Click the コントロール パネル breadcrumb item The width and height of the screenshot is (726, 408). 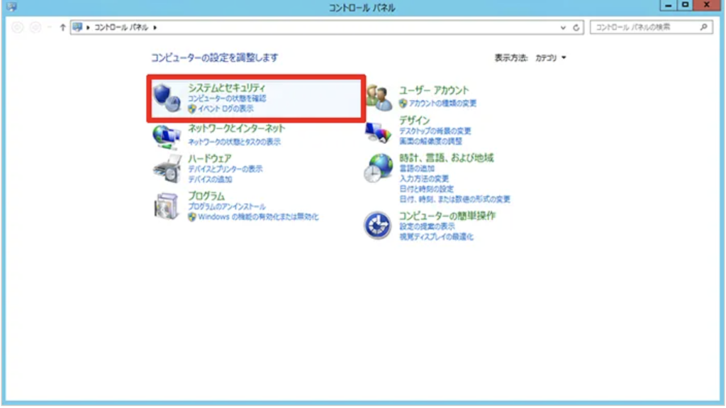tap(123, 28)
